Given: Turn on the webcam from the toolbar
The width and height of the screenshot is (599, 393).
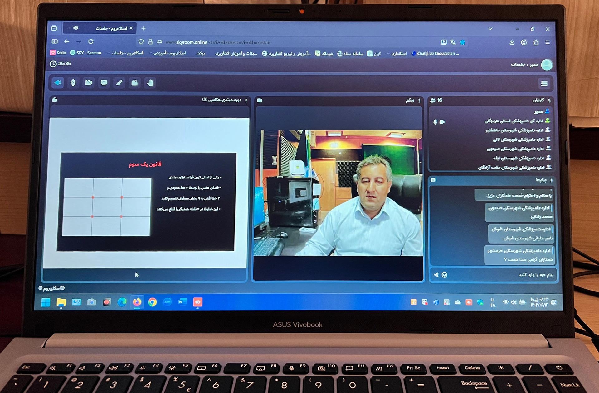Looking at the screenshot, I should click(89, 83).
